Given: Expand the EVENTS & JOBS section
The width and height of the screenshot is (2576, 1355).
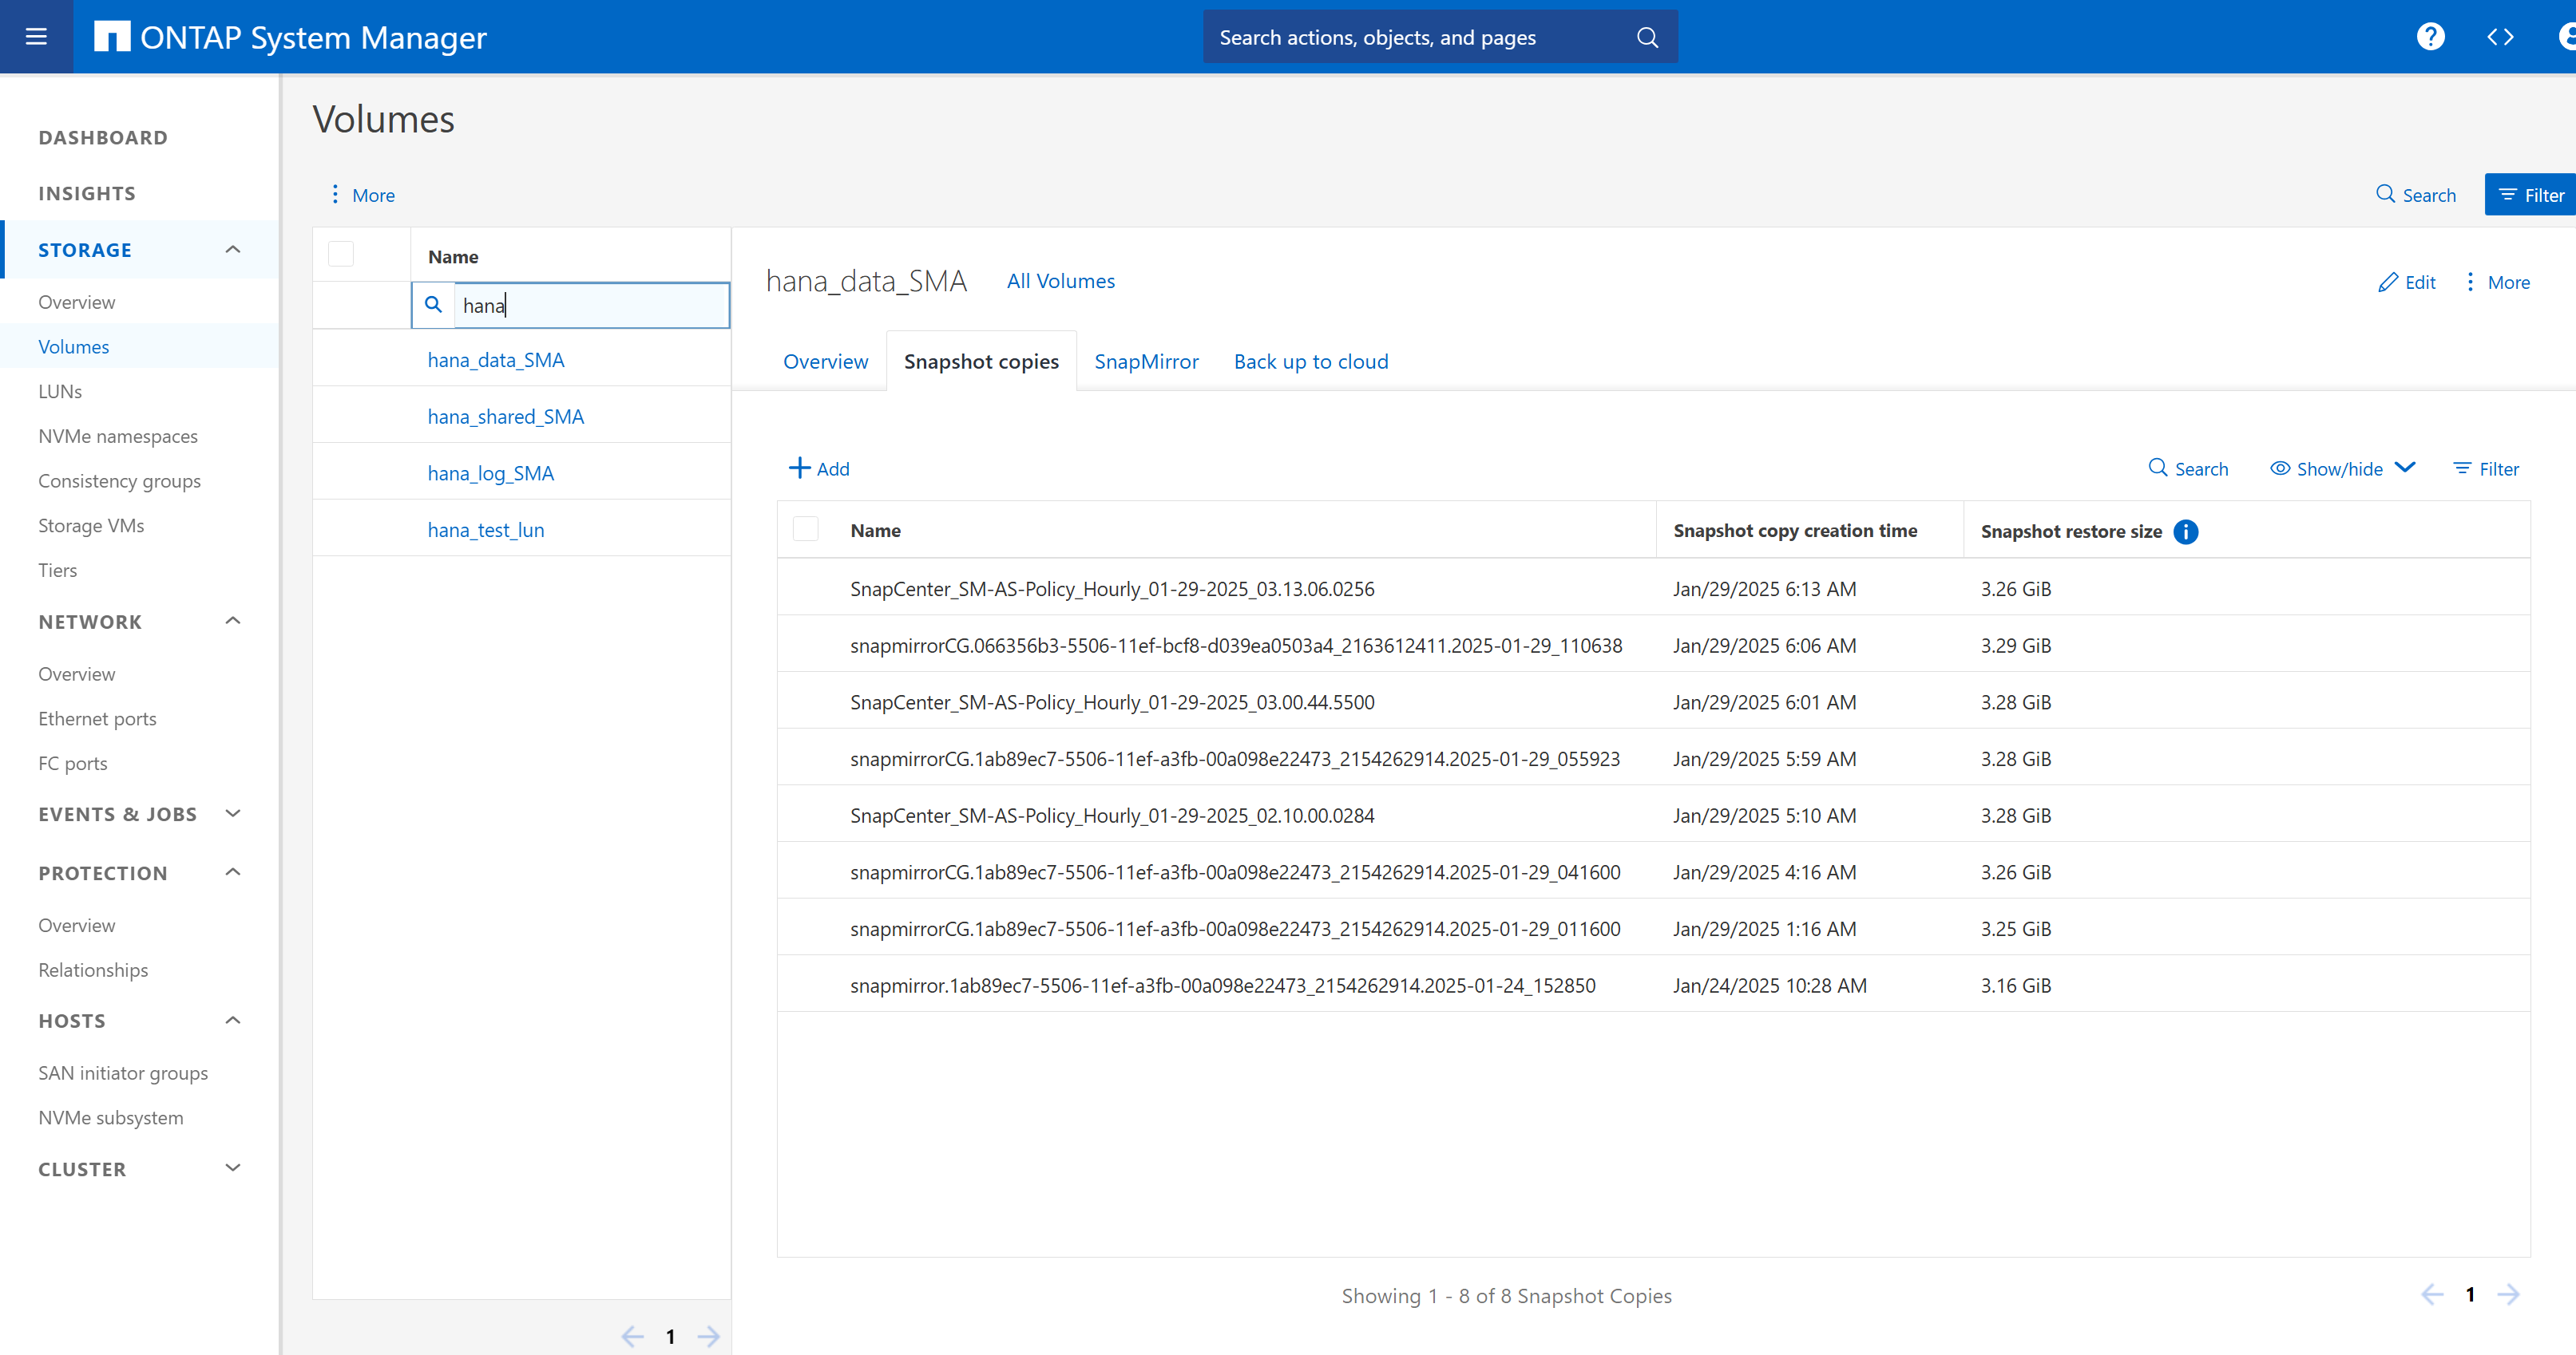Looking at the screenshot, I should (x=233, y=813).
